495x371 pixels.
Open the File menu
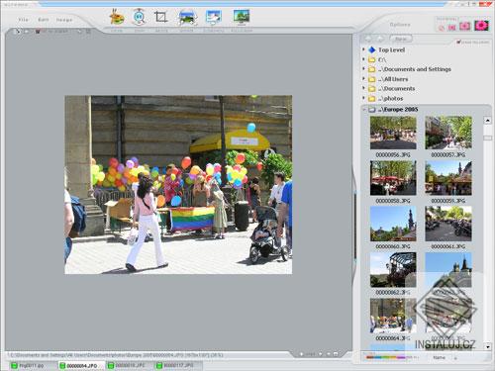pyautogui.click(x=23, y=20)
